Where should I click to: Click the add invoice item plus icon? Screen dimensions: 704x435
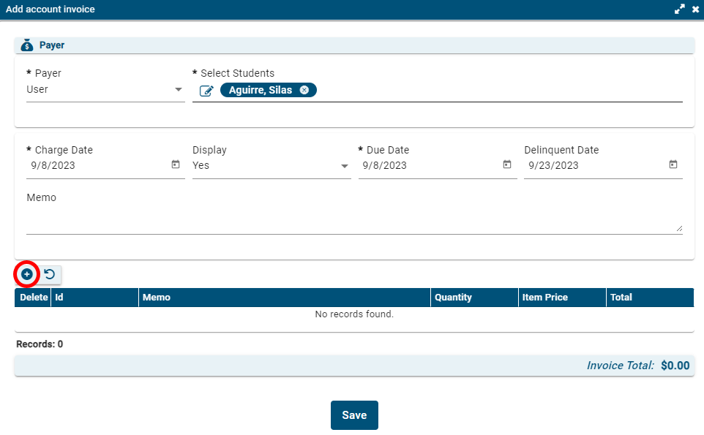click(27, 274)
